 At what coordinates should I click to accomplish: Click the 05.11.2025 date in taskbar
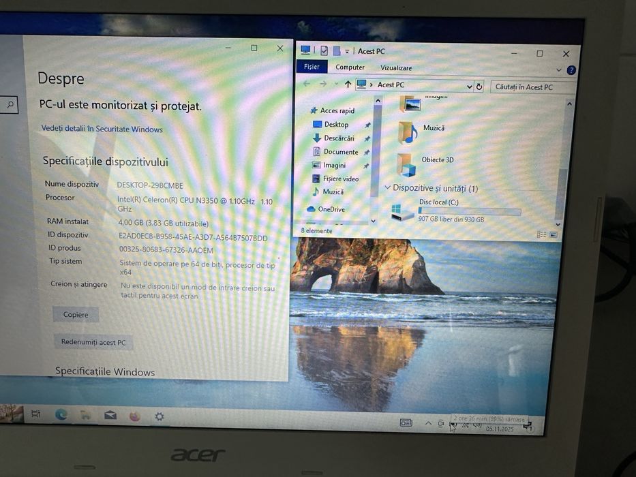[x=500, y=429]
